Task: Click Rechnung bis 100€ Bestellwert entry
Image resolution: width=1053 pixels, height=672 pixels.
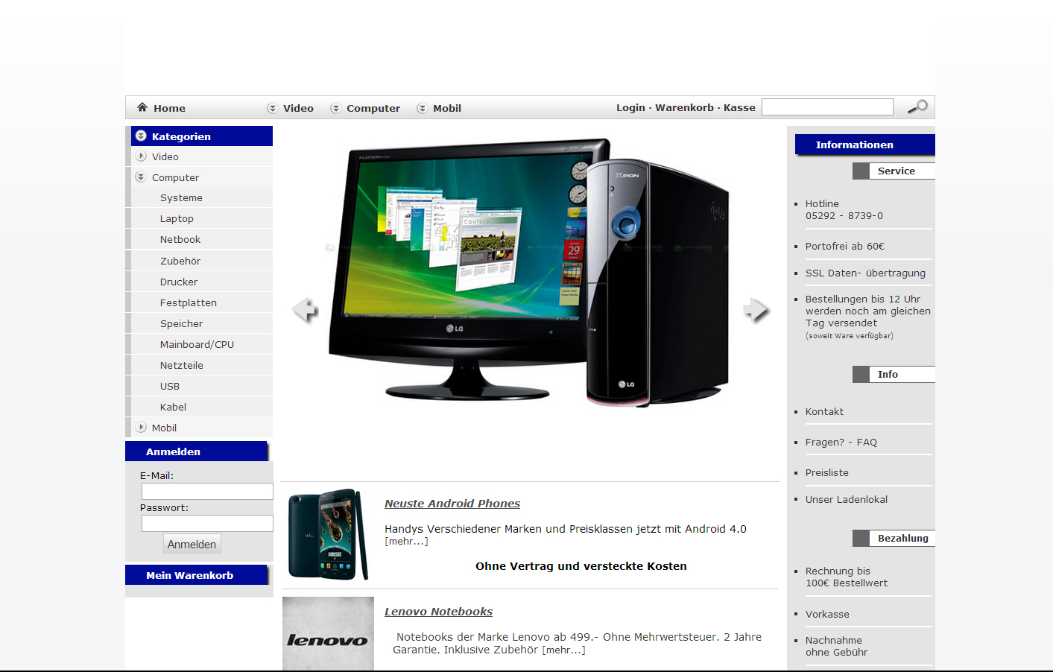Action: tap(846, 577)
